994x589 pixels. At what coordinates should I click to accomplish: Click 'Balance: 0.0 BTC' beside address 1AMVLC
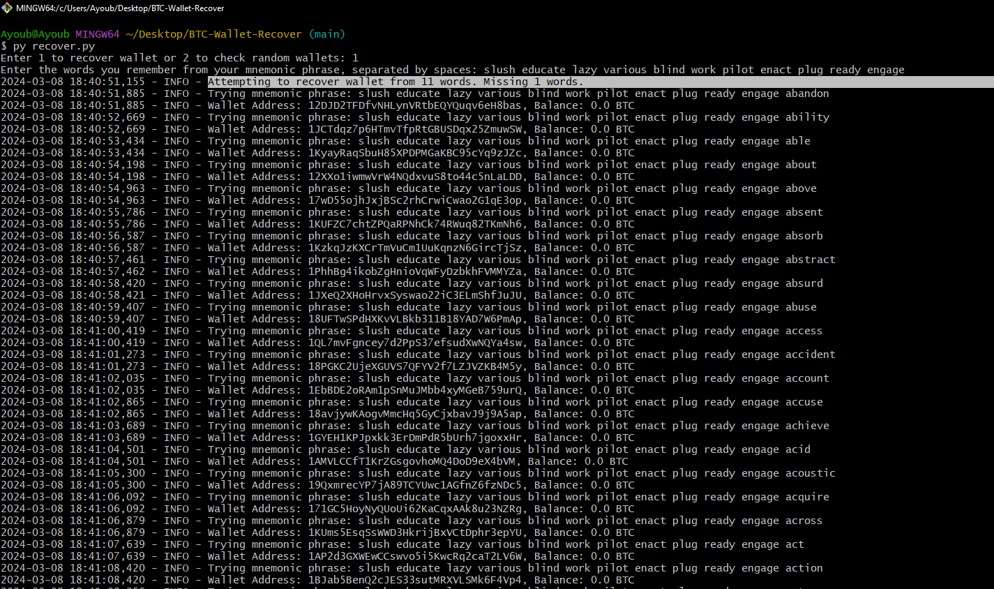(x=578, y=461)
